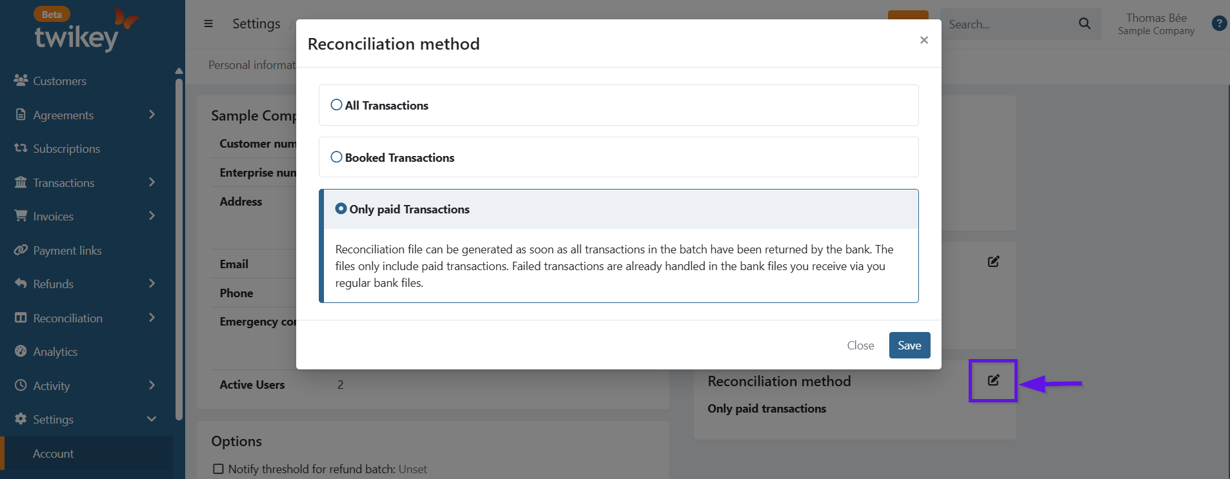This screenshot has height=479, width=1230.
Task: Enable Notify threshold for refund batch checkbox
Action: coord(218,469)
